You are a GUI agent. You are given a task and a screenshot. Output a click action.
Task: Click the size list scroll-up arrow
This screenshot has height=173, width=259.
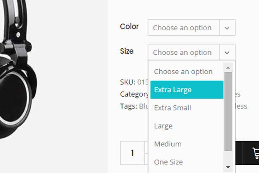click(x=228, y=67)
